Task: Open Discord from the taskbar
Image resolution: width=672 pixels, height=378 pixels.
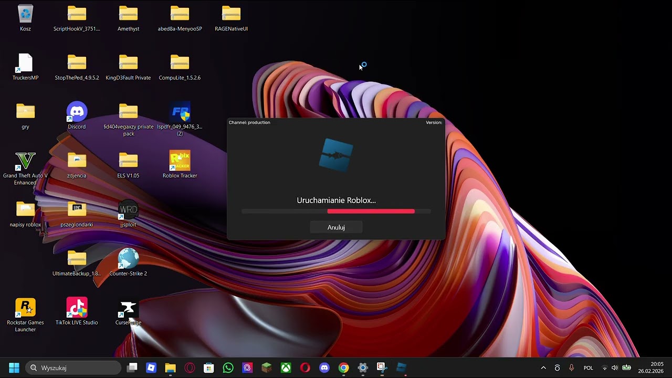Action: (324, 368)
